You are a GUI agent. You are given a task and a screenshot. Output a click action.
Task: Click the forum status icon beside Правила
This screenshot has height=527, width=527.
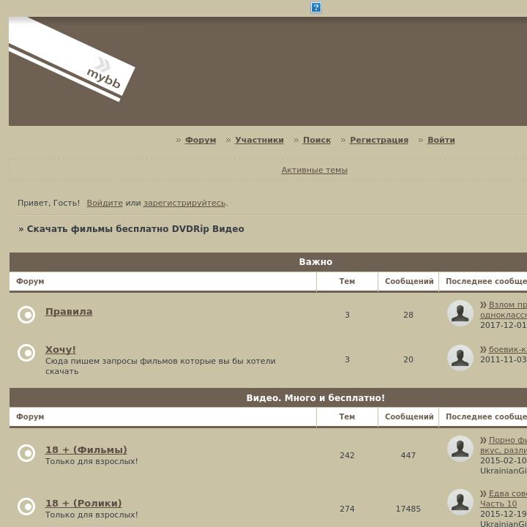(x=26, y=315)
